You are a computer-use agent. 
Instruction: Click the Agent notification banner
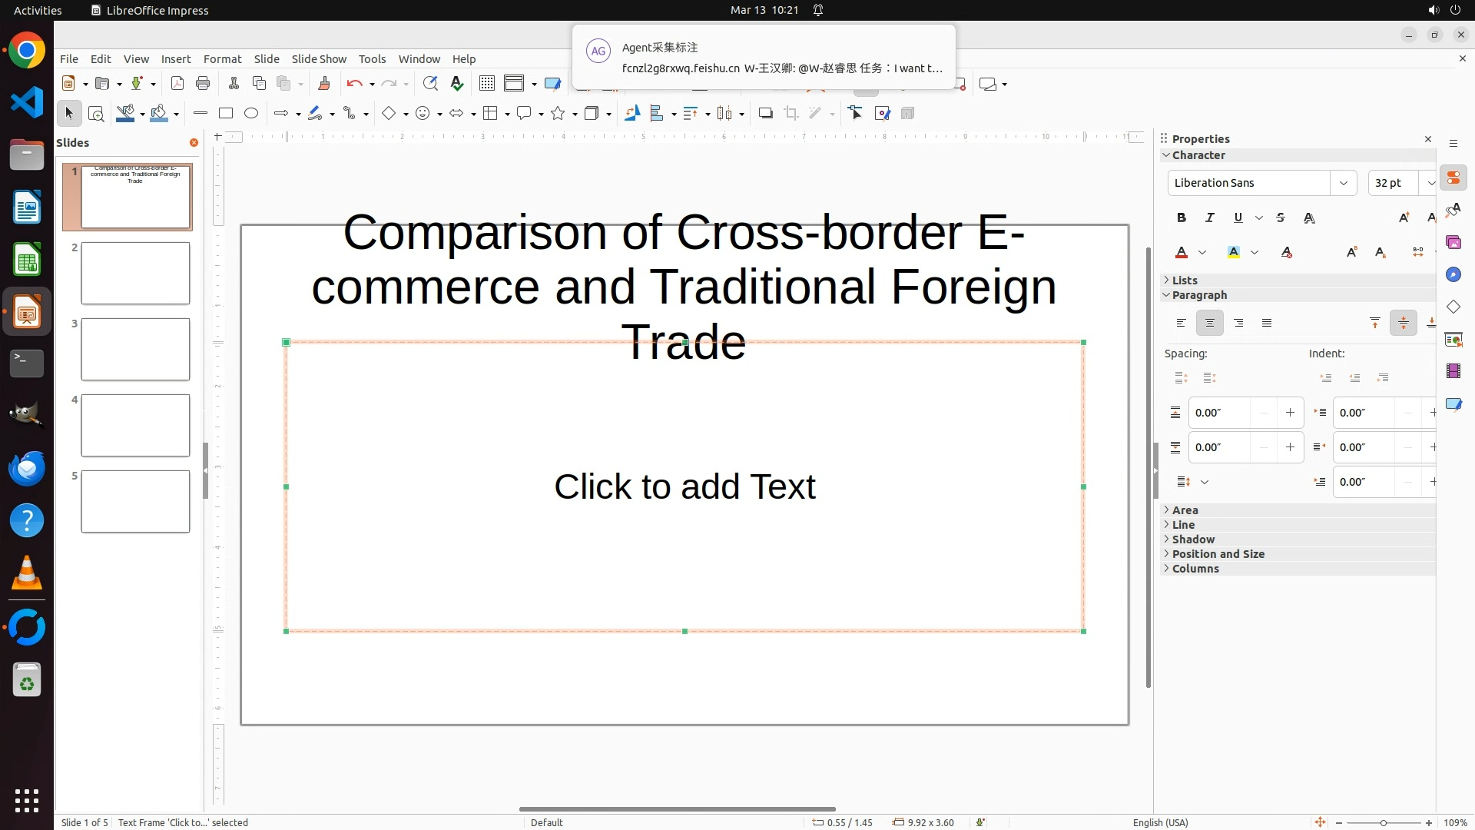point(764,58)
